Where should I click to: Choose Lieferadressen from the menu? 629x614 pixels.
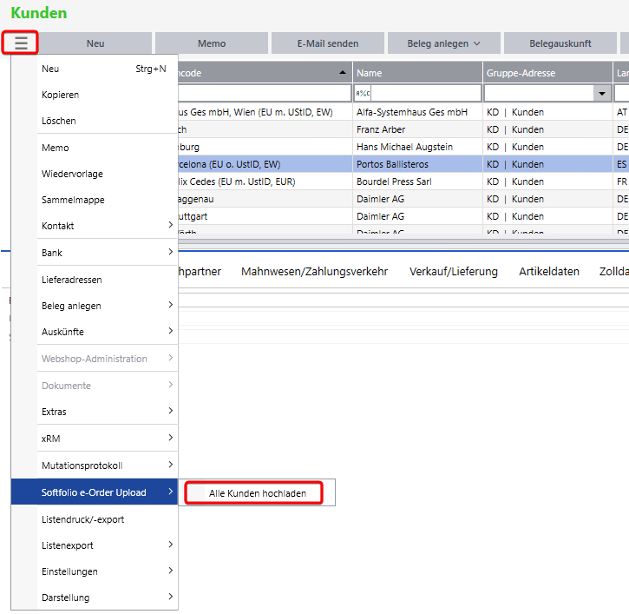click(72, 280)
